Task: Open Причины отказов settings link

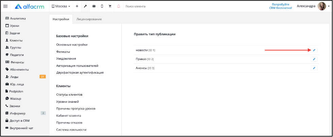Action: pos(69,123)
